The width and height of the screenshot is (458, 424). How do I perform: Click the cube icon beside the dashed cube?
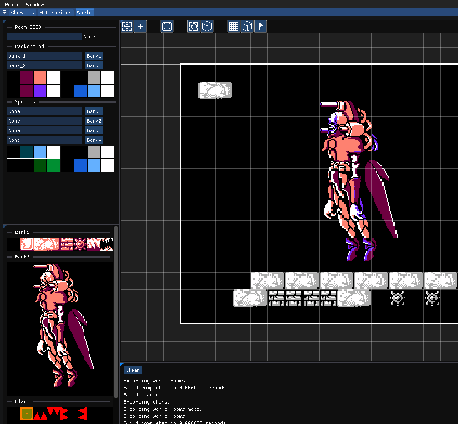(x=207, y=27)
